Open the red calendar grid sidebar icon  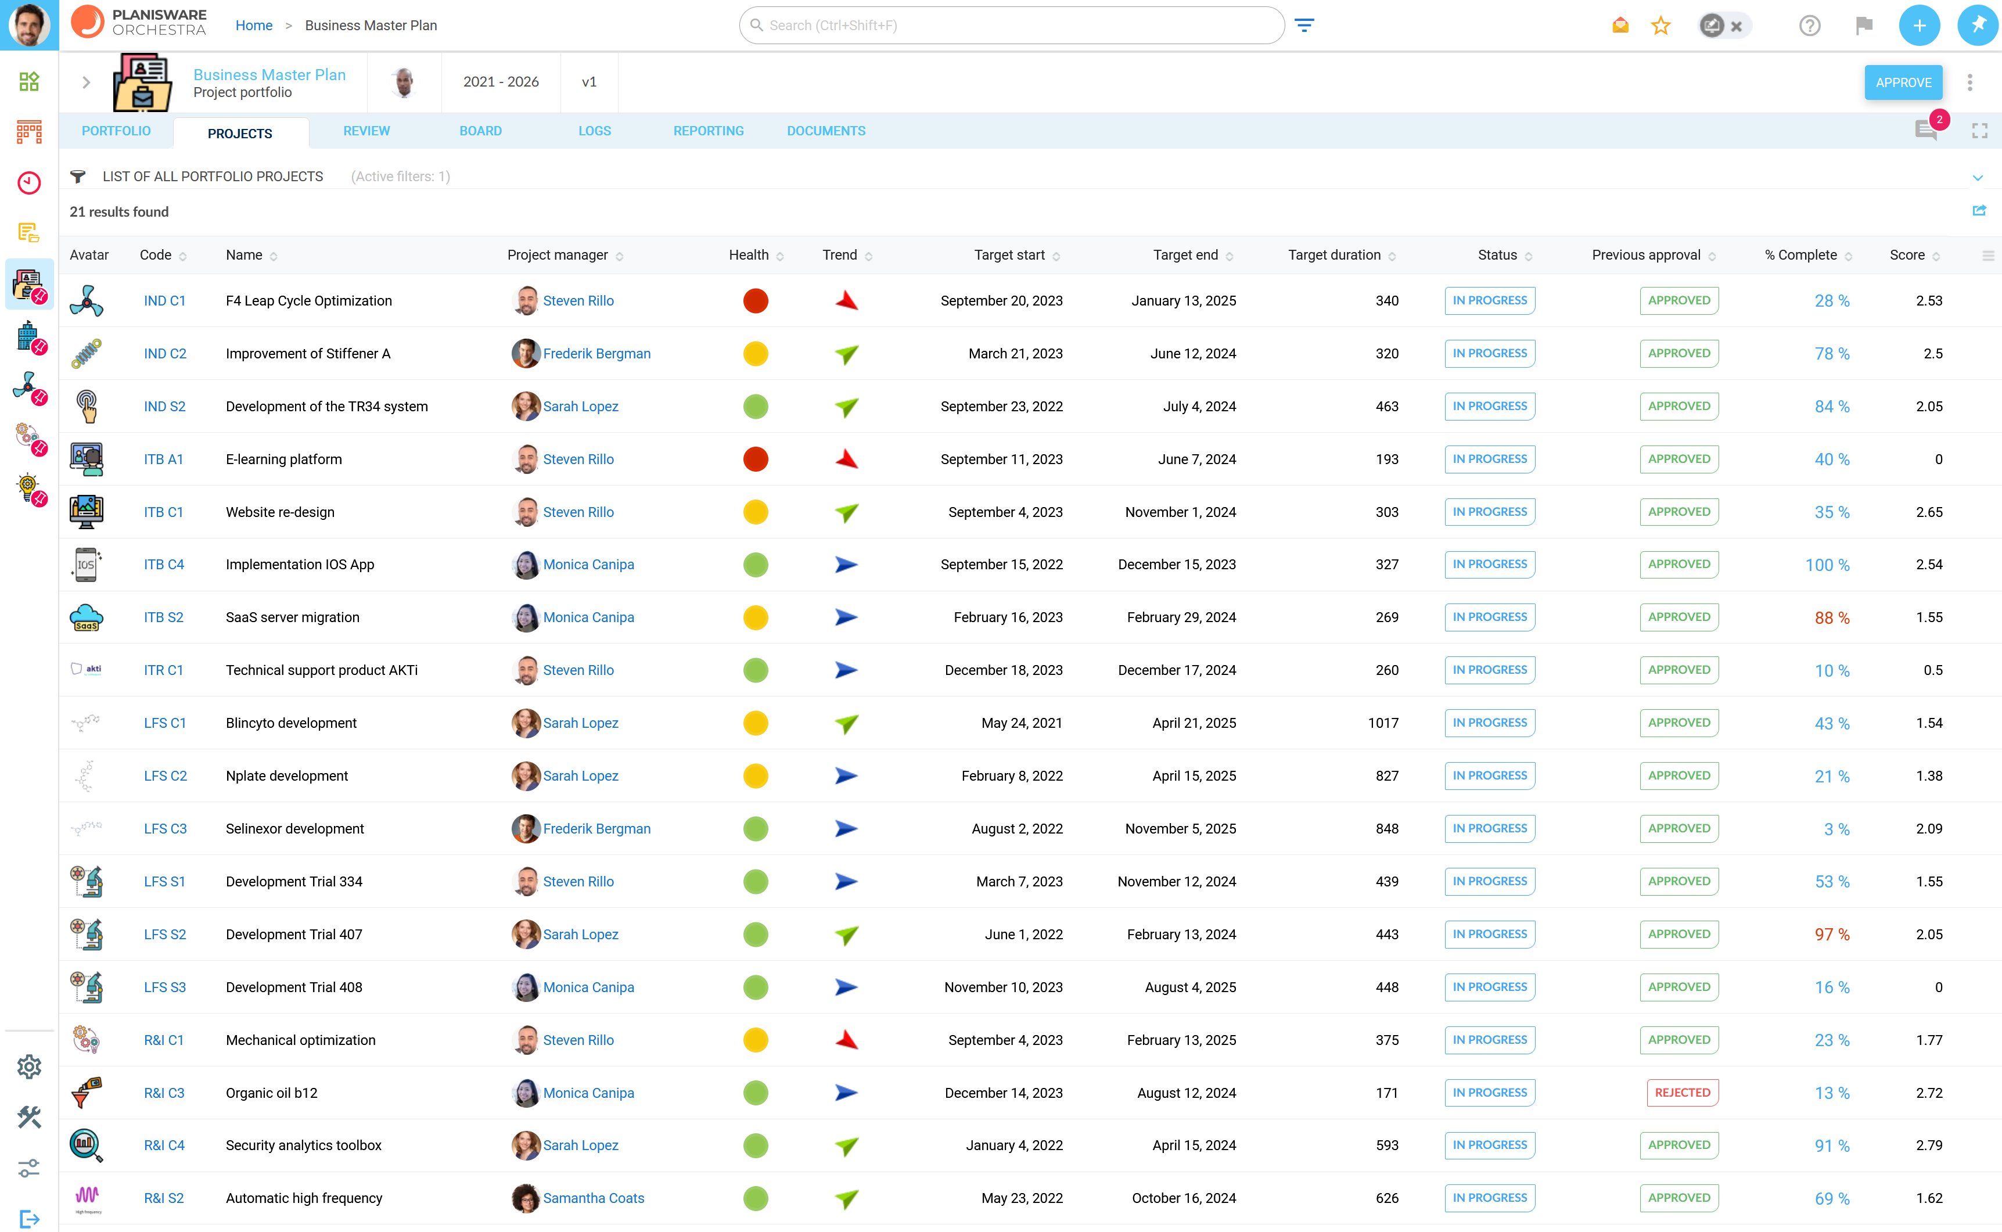point(29,132)
